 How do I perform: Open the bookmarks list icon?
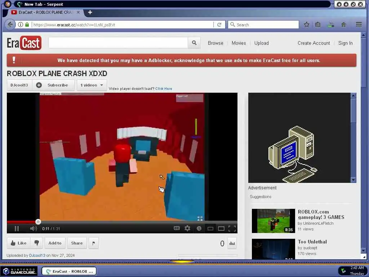(x=318, y=25)
